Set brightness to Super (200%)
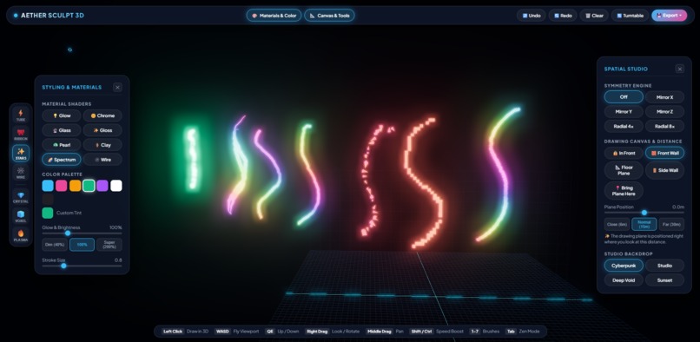Screen dimensions: 700x342 pos(109,245)
